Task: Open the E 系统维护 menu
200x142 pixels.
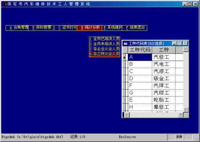Action: [x=112, y=28]
